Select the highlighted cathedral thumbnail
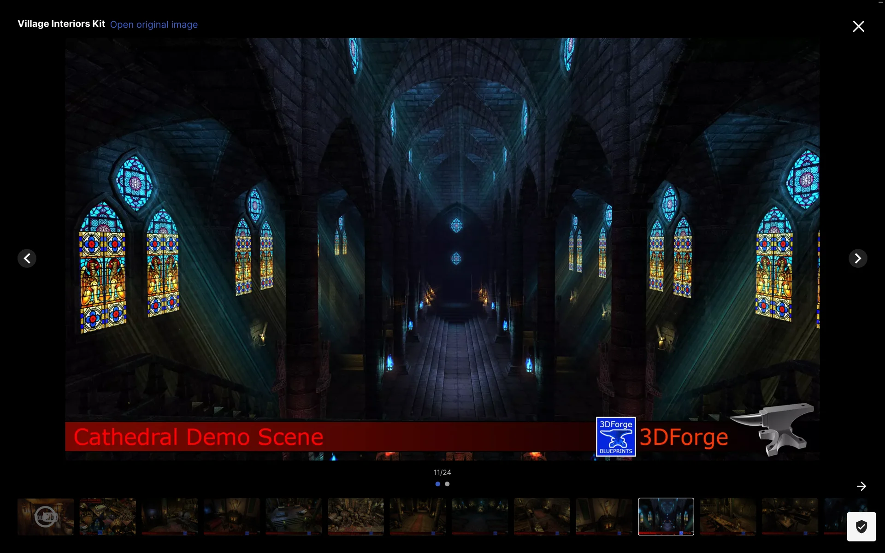Screen dimensions: 885x553 click(666, 516)
